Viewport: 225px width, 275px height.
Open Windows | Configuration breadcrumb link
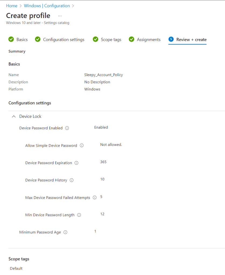tap(47, 6)
